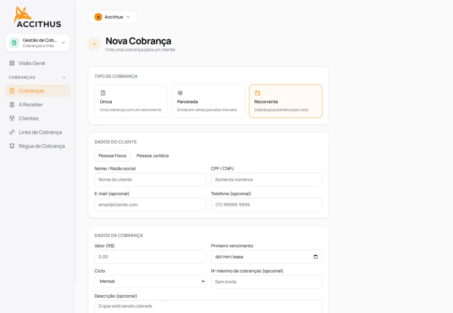453x313 pixels.
Task: Click the Recorrente calendar icon
Action: tap(257, 93)
